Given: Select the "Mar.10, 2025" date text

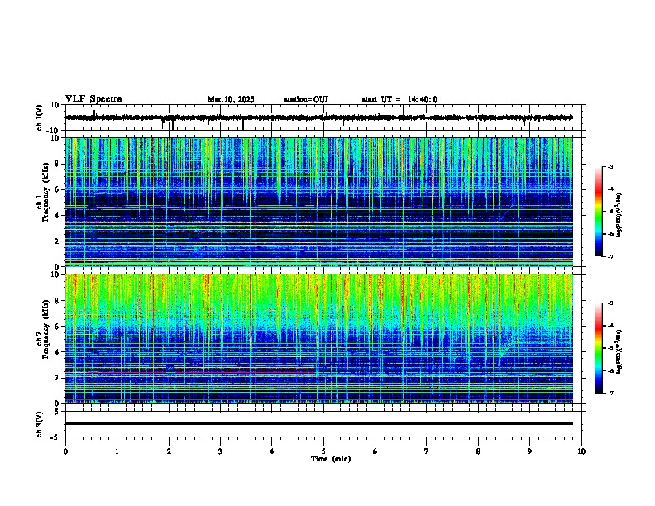Looking at the screenshot, I should click(231, 99).
